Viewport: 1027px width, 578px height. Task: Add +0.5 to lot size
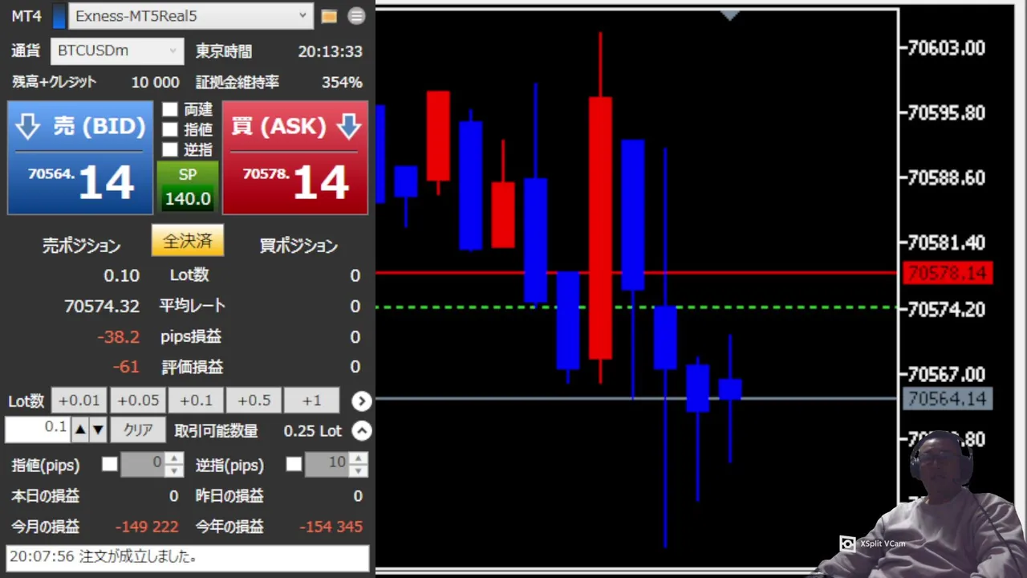pyautogui.click(x=254, y=401)
